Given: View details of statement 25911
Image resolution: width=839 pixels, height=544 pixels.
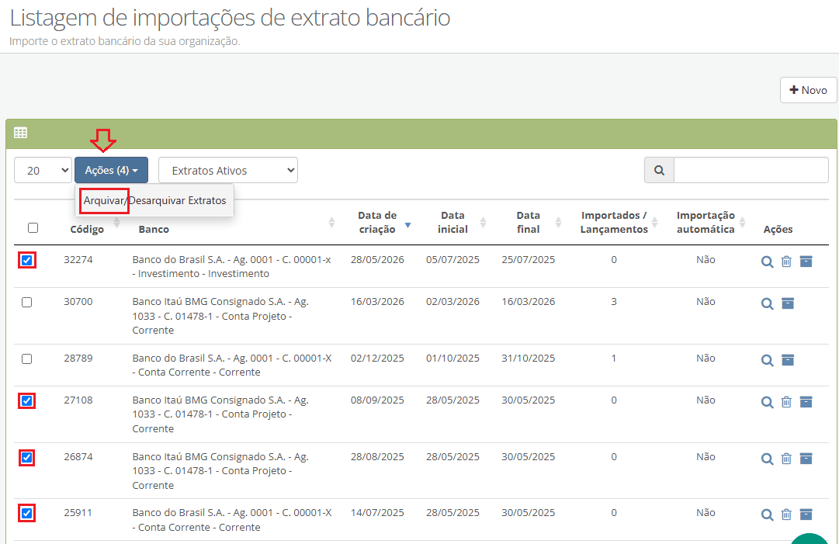Looking at the screenshot, I should point(768,515).
